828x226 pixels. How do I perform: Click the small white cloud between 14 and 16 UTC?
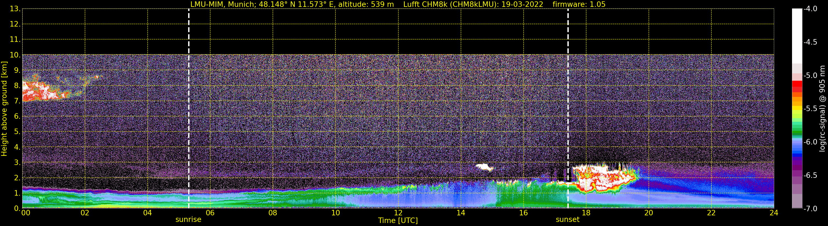(x=485, y=167)
